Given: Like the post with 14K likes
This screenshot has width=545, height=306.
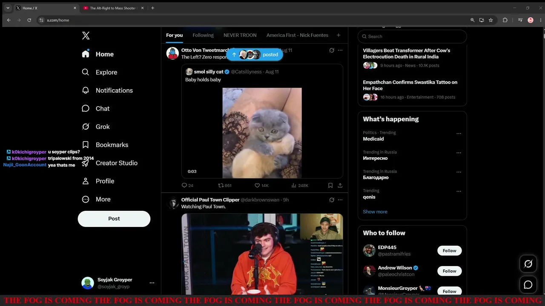Looking at the screenshot, I should click(x=261, y=185).
